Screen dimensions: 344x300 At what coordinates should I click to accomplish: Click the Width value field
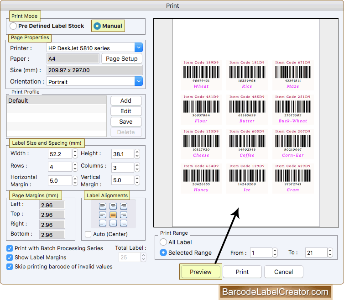(x=60, y=154)
